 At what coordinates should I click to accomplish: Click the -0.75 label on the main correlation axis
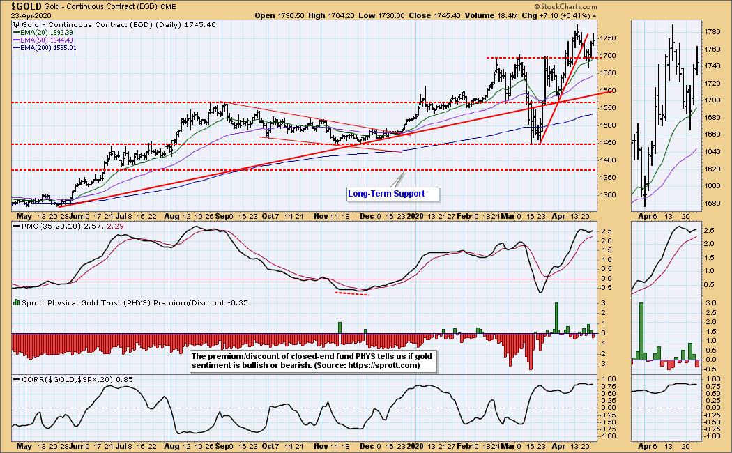[x=609, y=429]
